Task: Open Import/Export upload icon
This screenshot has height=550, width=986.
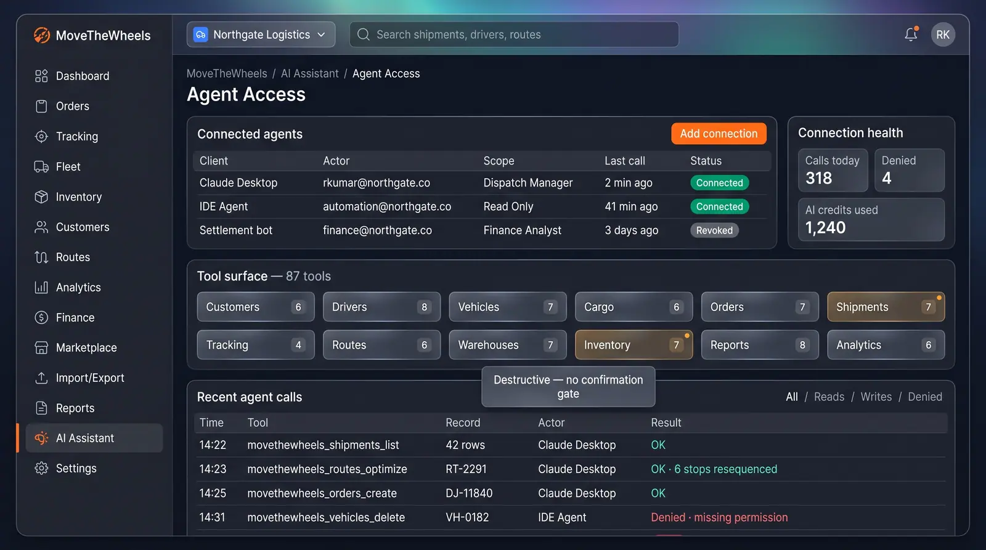Action: (x=41, y=378)
